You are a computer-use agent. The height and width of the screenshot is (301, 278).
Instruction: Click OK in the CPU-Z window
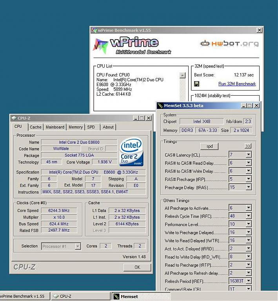click(x=137, y=267)
